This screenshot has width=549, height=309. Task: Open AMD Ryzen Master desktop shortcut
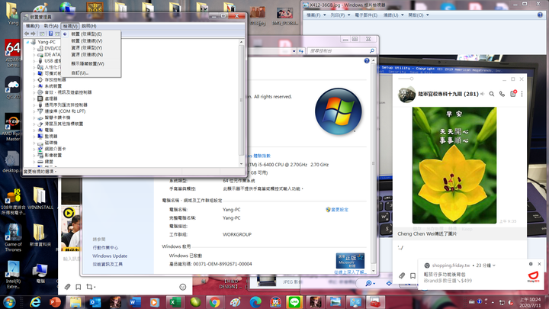pos(13,128)
